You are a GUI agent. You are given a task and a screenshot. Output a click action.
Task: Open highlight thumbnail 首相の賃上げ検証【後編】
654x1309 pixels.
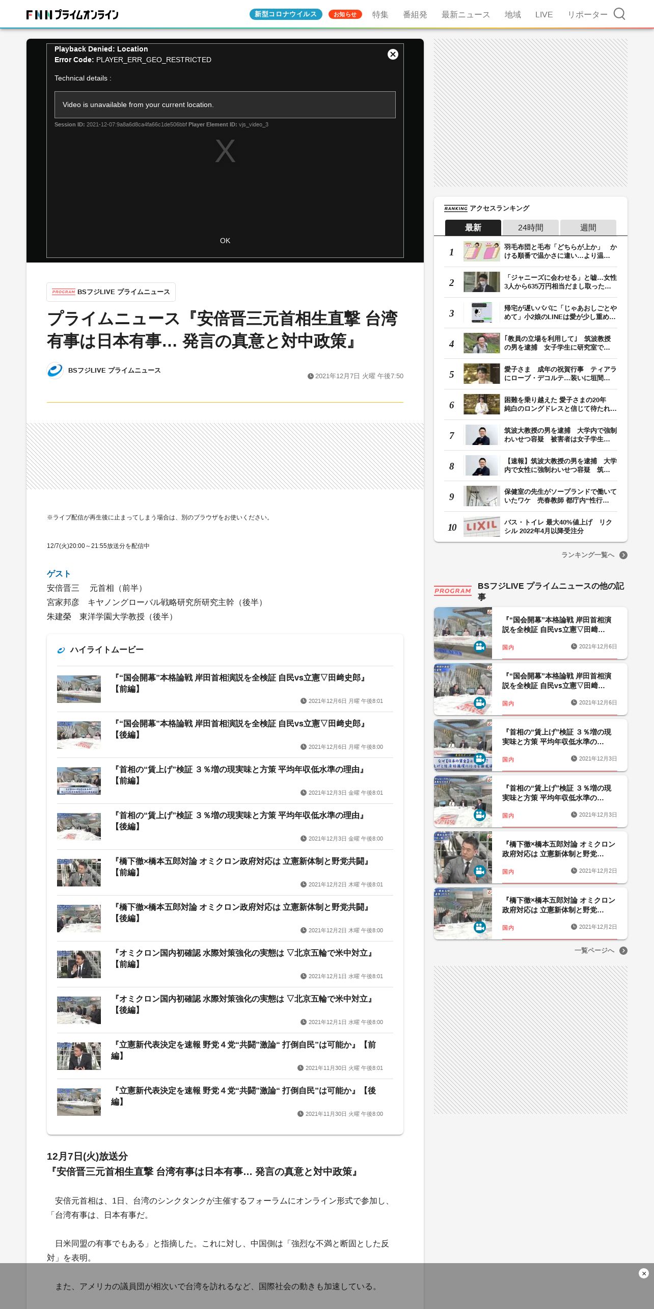click(79, 827)
